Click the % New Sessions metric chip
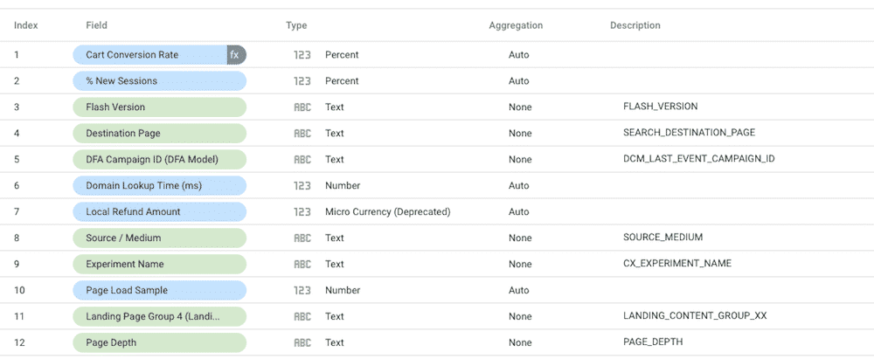The height and width of the screenshot is (359, 874). coord(159,81)
